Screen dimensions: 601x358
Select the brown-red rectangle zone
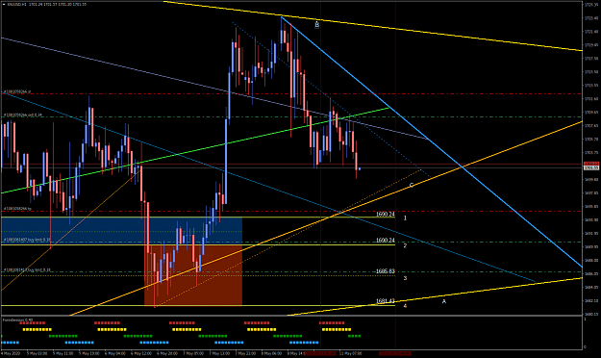tap(193, 275)
